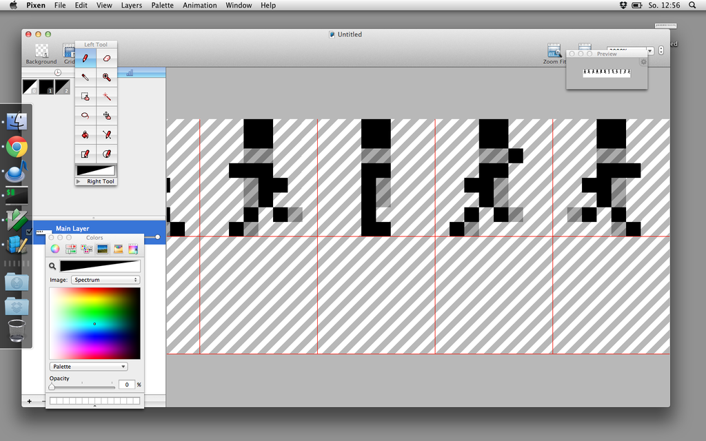The width and height of the screenshot is (706, 441).
Task: Select the Eraser tool
Action: pos(107,59)
